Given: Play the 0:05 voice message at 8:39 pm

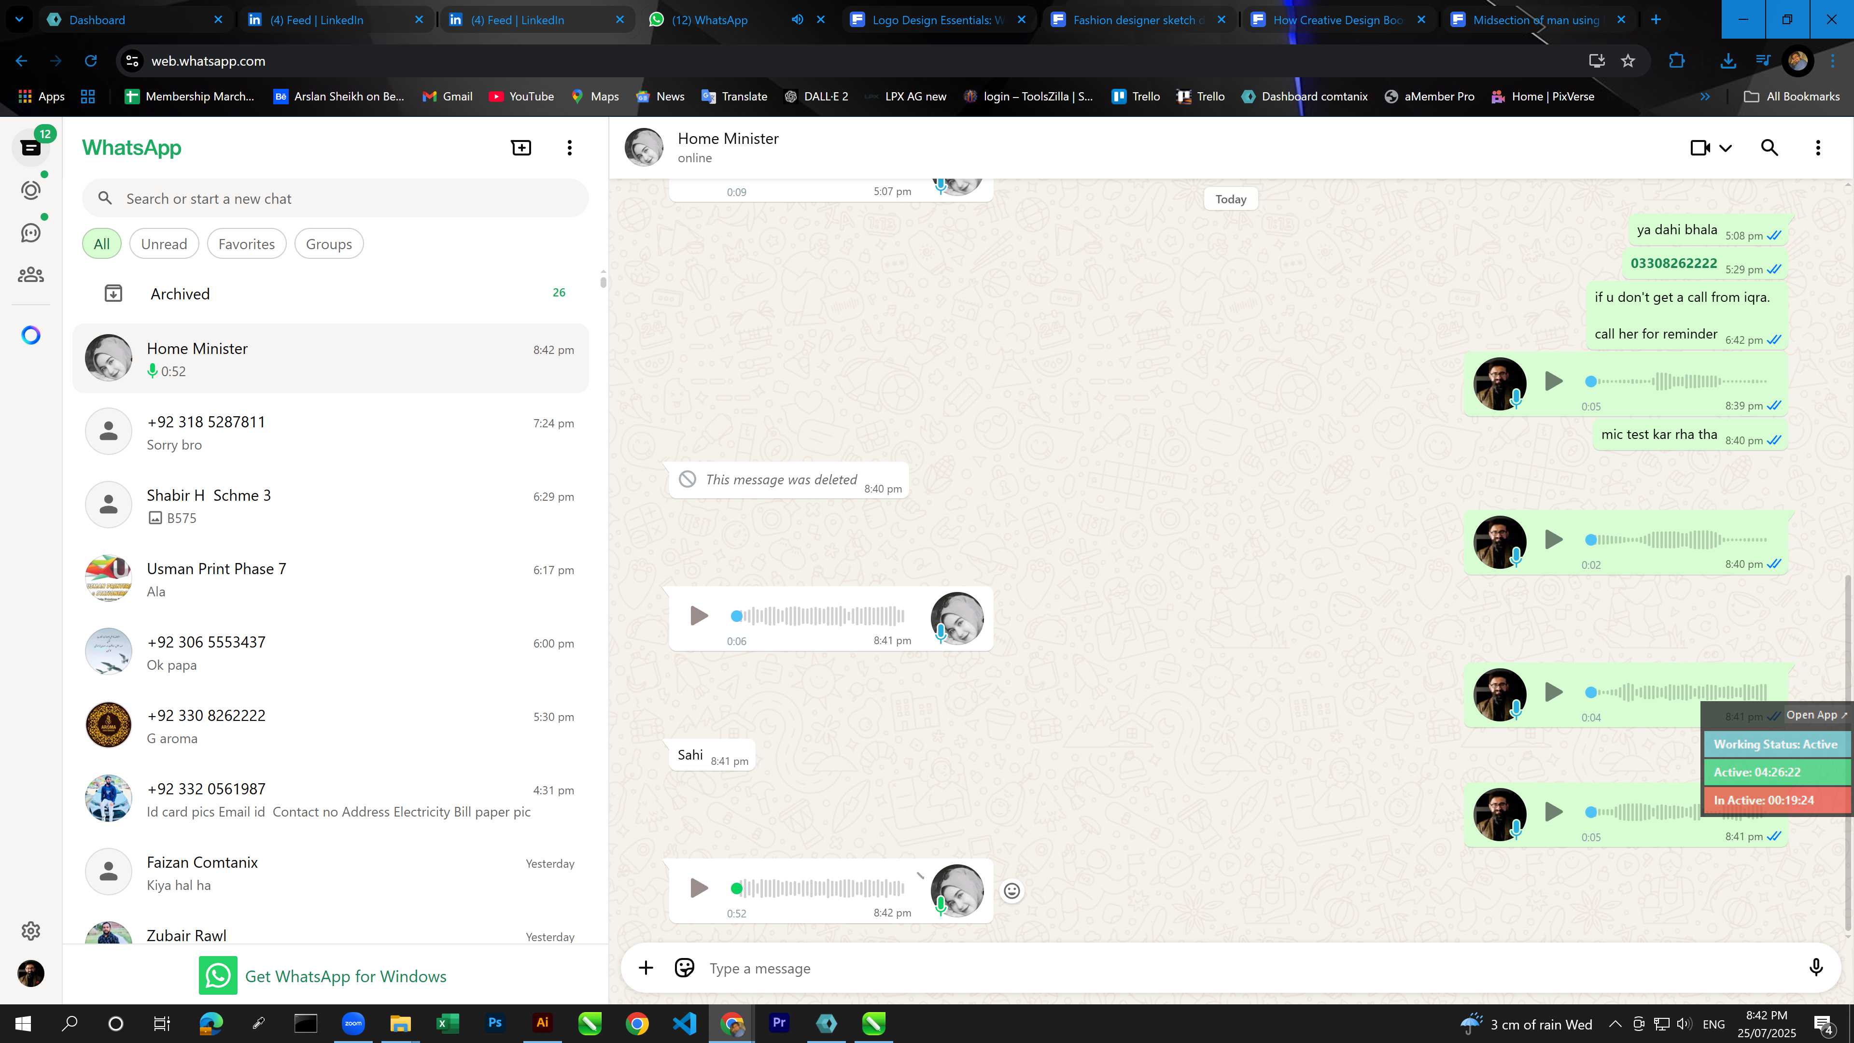Looking at the screenshot, I should click(x=1553, y=381).
